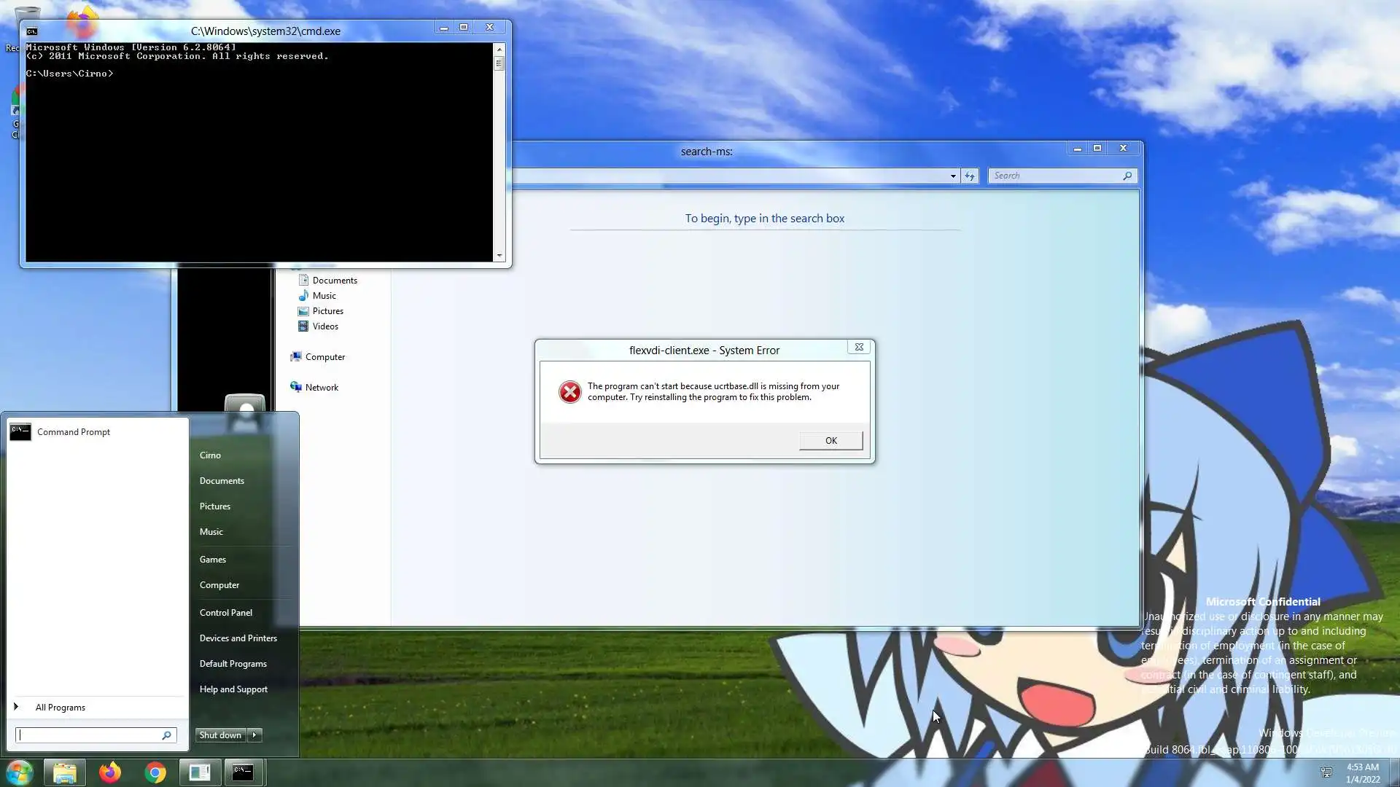Expand the address bar history dropdown
1400x787 pixels.
953,176
